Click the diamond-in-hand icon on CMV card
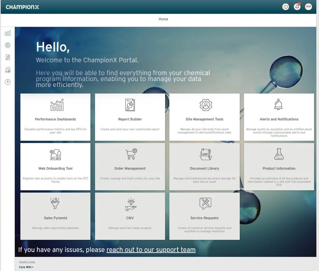 (x=131, y=205)
